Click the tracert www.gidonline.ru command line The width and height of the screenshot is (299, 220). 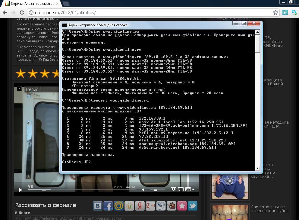pyautogui.click(x=105, y=100)
